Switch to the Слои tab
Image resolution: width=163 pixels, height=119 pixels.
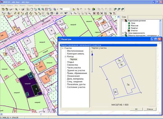(x=124, y=17)
